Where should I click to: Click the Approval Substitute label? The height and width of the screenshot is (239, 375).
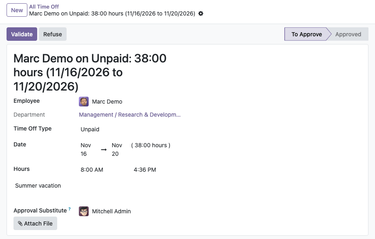[x=40, y=210]
